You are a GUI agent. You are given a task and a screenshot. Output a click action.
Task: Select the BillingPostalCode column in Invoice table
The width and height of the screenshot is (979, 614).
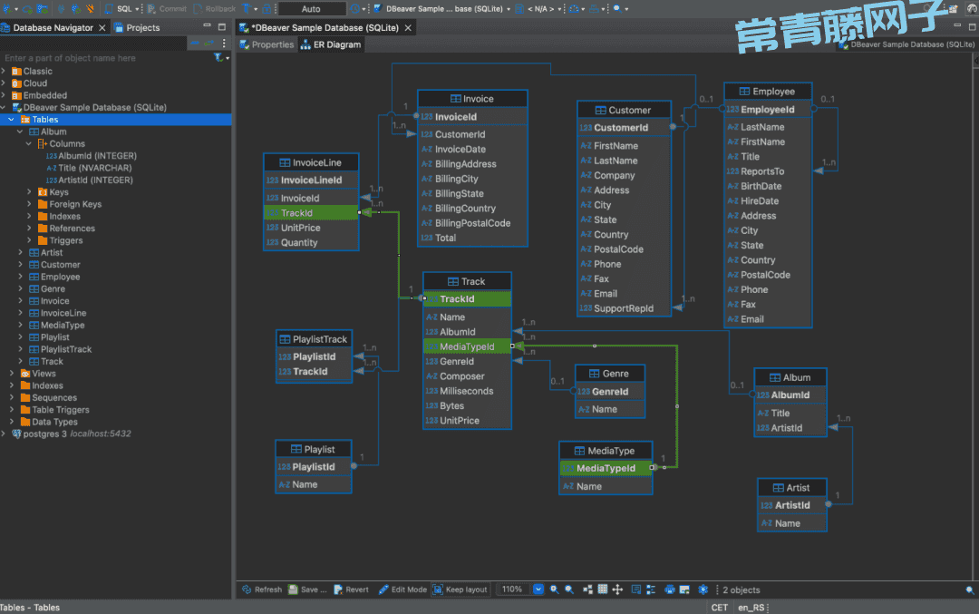pyautogui.click(x=472, y=223)
